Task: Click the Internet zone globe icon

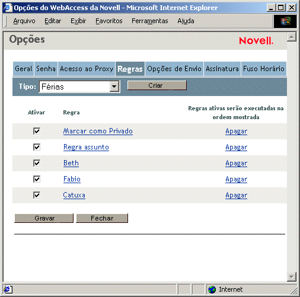Action: click(x=212, y=289)
